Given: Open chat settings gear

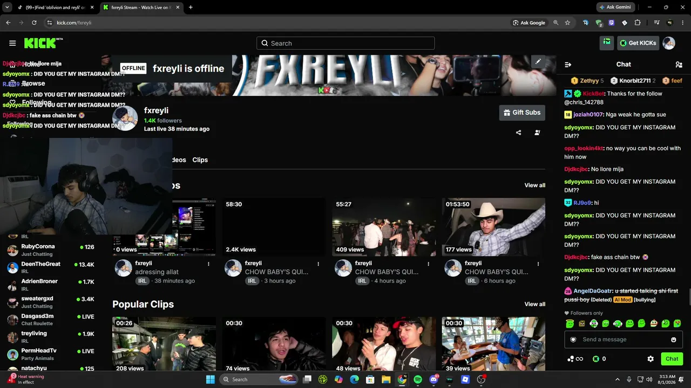Looking at the screenshot, I should tap(651, 359).
